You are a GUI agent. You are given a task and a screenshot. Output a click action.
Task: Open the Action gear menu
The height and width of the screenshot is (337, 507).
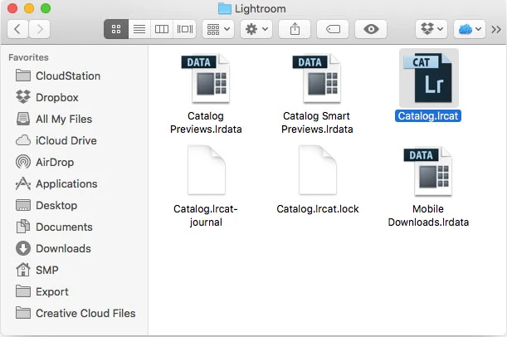256,29
